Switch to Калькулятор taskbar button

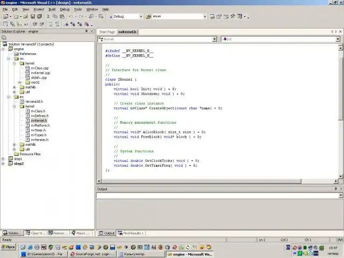click(141, 254)
